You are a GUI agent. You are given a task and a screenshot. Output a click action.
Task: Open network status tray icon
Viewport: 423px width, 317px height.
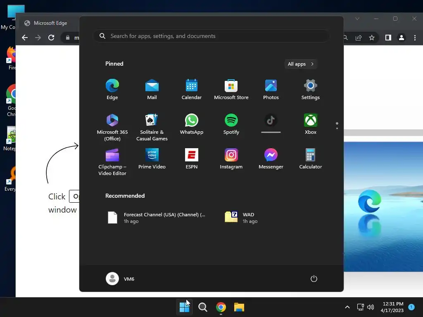click(360, 307)
